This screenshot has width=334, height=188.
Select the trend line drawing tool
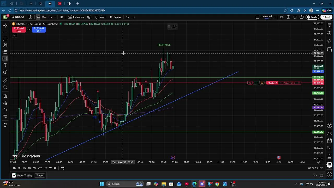tap(5, 32)
